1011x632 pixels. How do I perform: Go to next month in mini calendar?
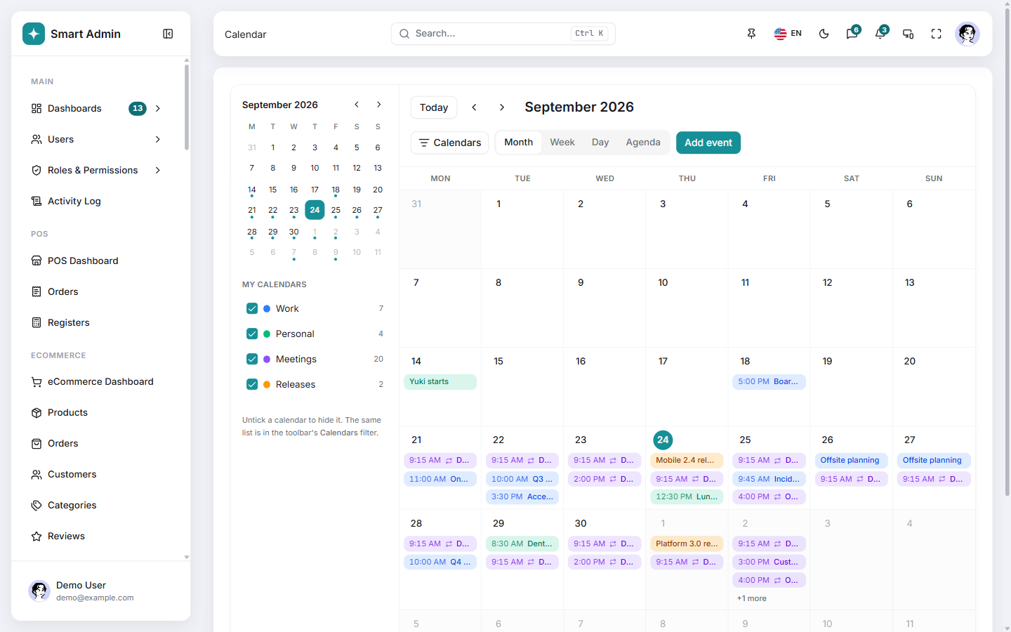point(378,105)
